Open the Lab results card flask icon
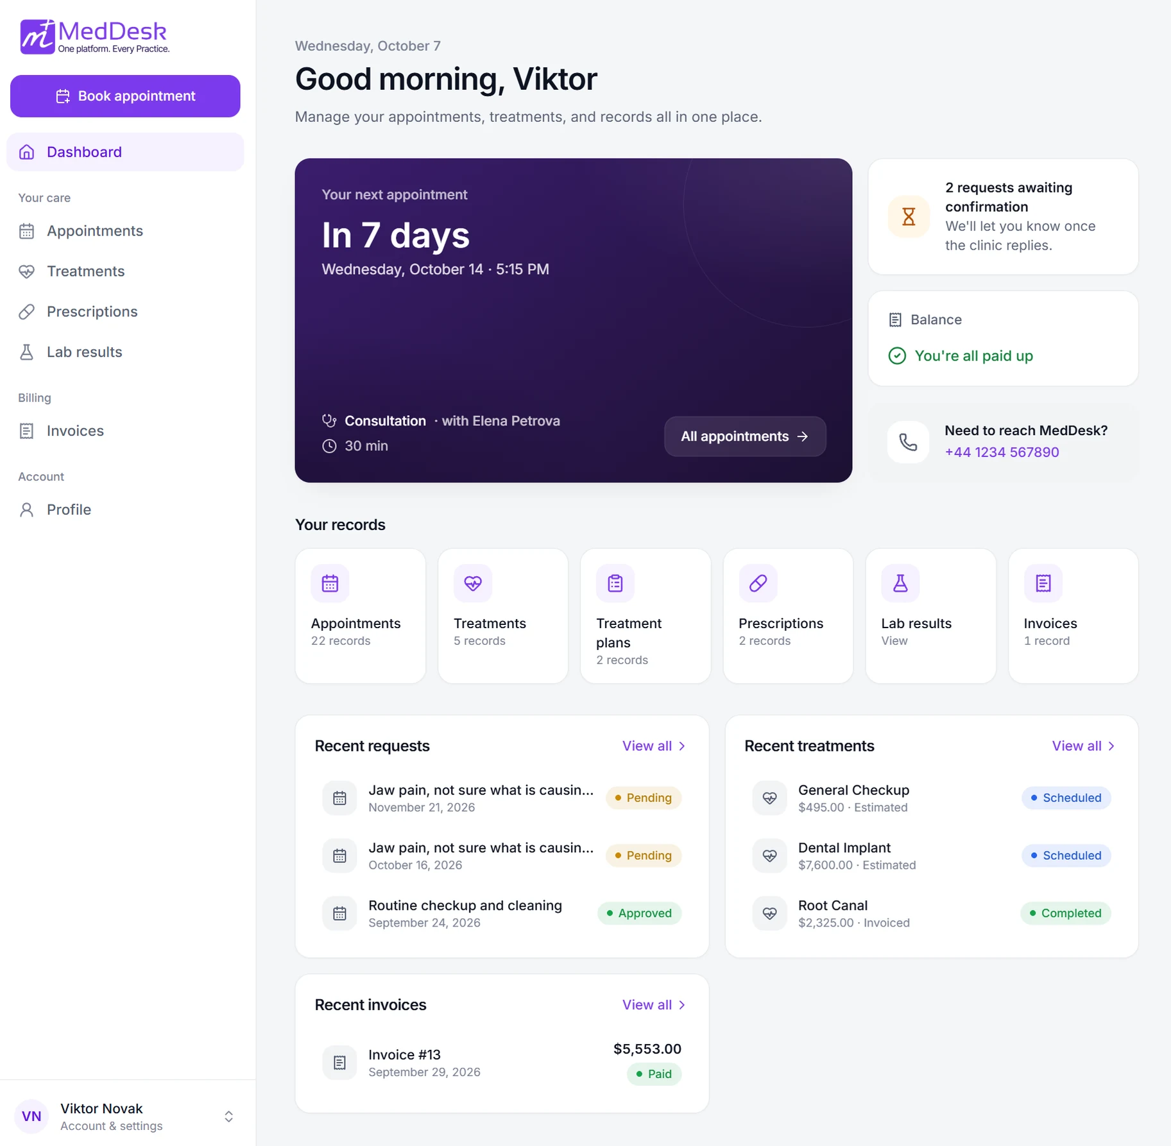This screenshot has height=1146, width=1171. (900, 583)
